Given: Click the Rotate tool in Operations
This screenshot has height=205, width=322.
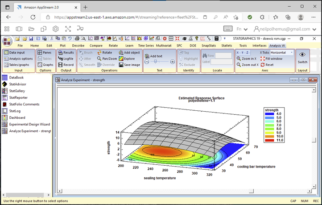Looking at the screenshot, I should click(104, 52).
